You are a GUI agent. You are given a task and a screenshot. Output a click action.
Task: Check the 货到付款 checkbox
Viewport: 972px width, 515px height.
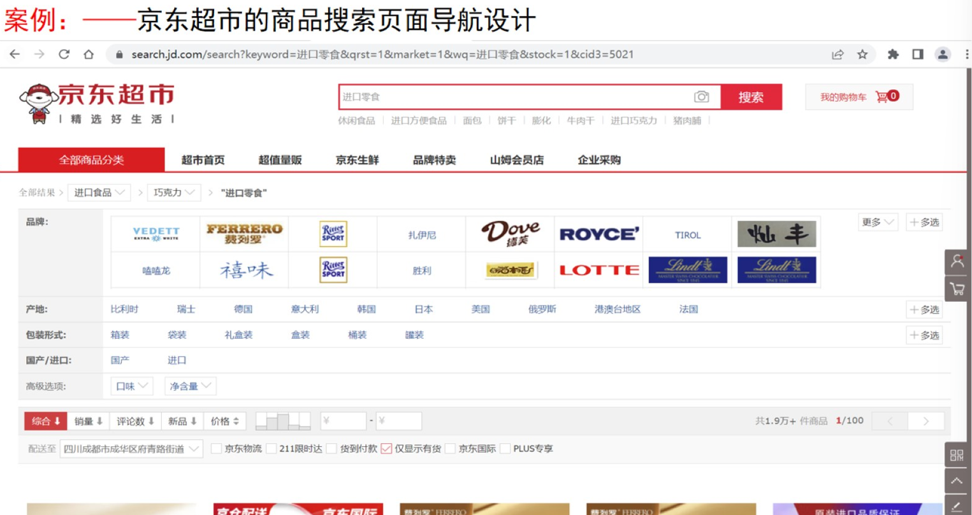(331, 449)
